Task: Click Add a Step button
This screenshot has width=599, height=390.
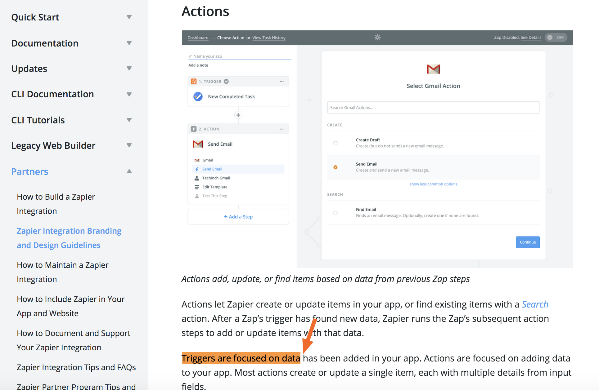Action: coord(238,217)
